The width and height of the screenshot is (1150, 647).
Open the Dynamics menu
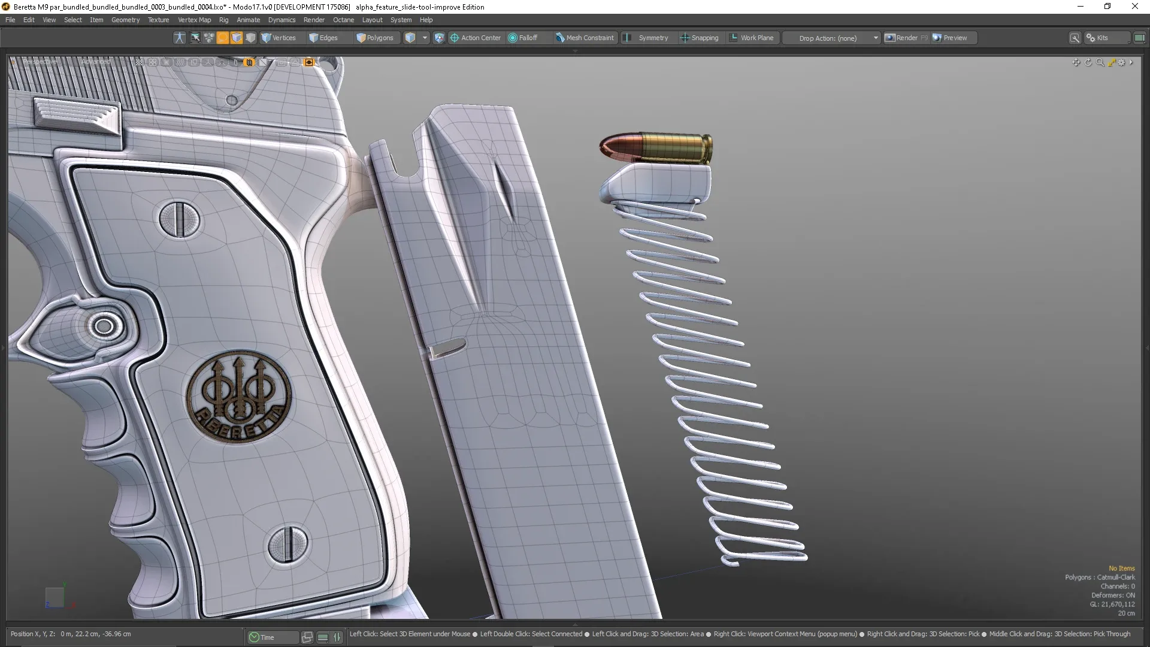coord(282,20)
